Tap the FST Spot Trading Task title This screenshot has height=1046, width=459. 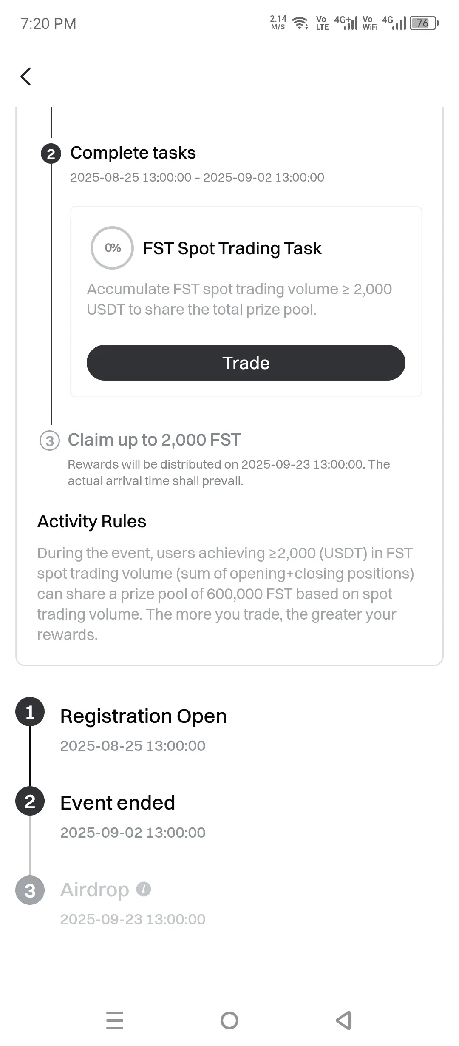click(x=232, y=248)
